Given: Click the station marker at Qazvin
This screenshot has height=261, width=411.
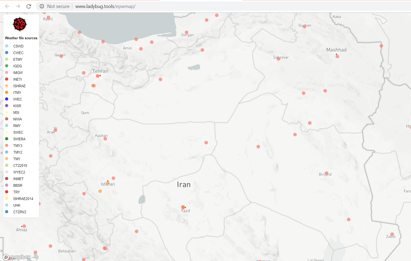Looking at the screenshot, I should pos(61,56).
